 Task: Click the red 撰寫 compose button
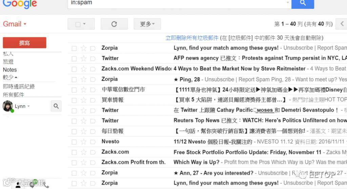point(24,43)
